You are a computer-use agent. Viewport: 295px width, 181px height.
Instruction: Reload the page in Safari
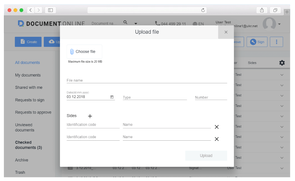pyautogui.click(x=203, y=10)
